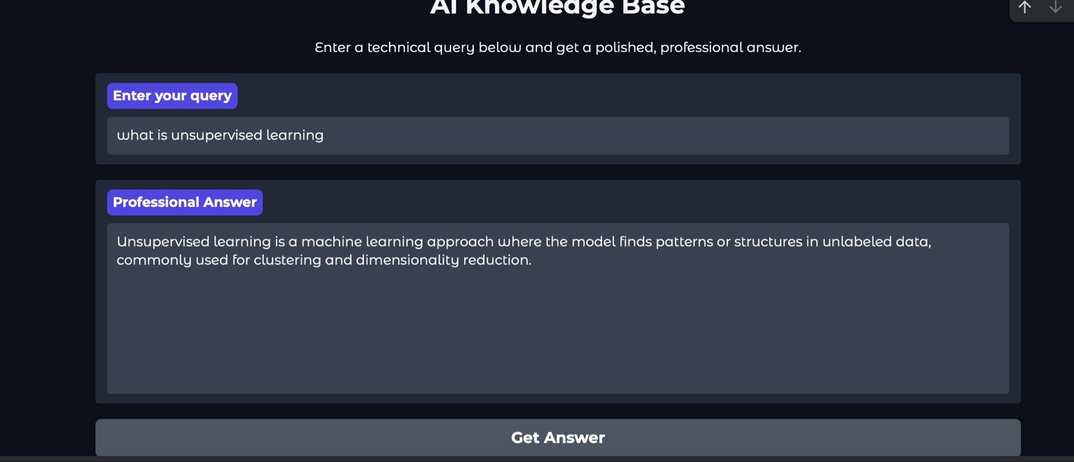Screen dimensions: 1074x462
Task: Click the 'AI Knowledge Base' page heading
Action: (557, 8)
